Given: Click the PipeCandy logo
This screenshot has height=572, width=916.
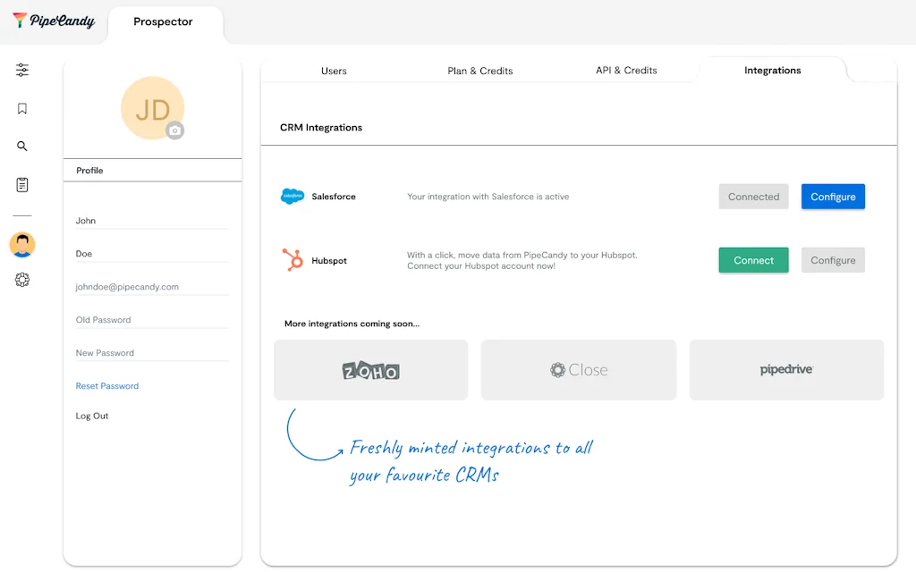Looking at the screenshot, I should click(x=54, y=21).
